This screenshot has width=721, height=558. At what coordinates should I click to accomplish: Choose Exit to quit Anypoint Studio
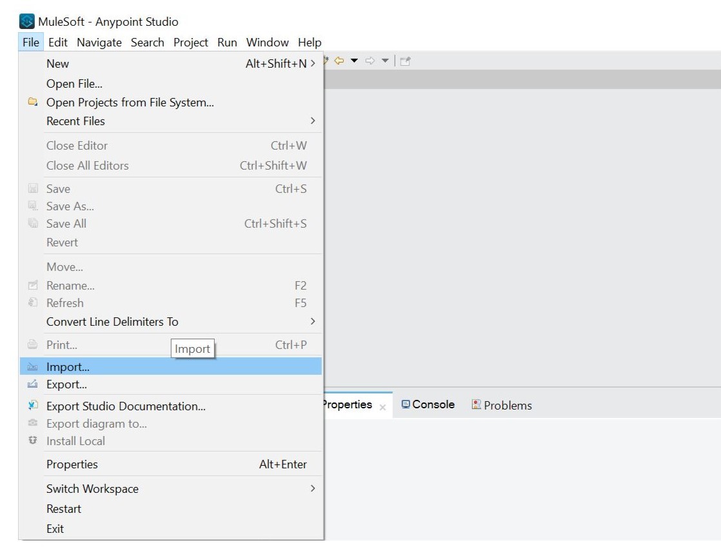tap(55, 528)
